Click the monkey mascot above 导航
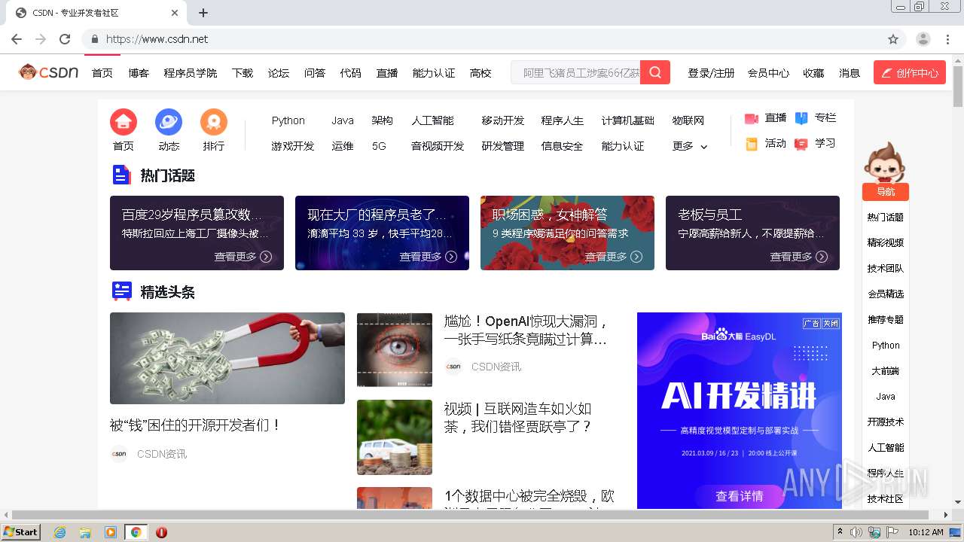Image resolution: width=964 pixels, height=542 pixels. [x=885, y=162]
